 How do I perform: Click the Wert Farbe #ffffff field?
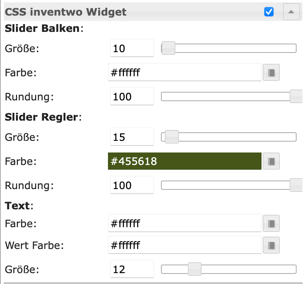click(x=184, y=245)
